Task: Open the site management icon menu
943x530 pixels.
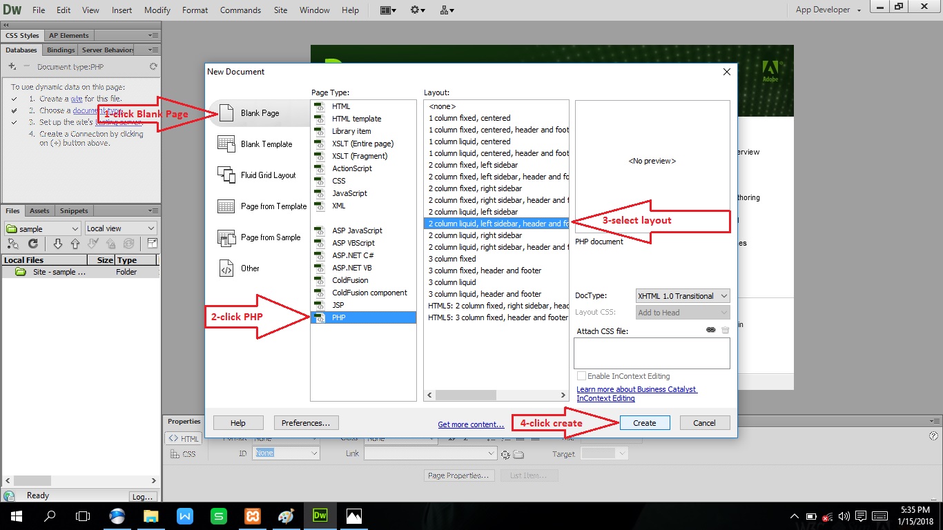Action: [447, 10]
